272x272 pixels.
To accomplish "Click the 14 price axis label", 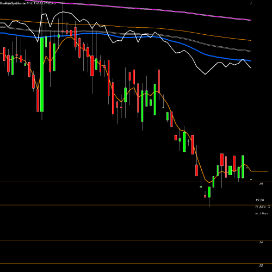I will pyautogui.click(x=261, y=242).
